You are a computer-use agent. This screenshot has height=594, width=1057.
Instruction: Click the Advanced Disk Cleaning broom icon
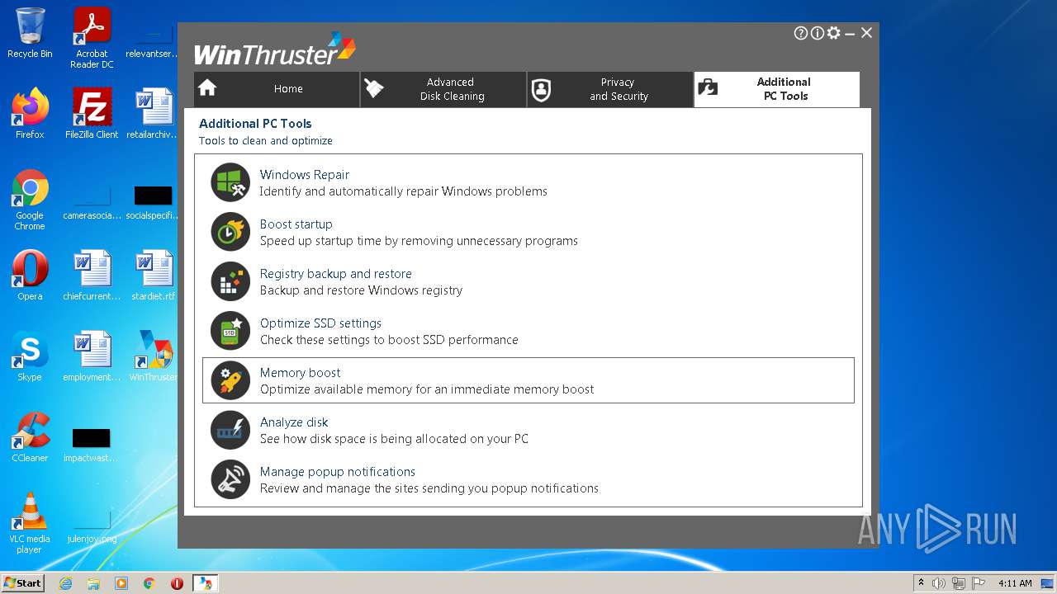374,88
